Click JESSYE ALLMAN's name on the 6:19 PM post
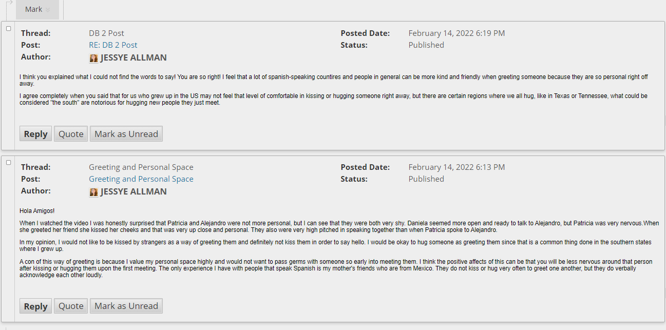The height and width of the screenshot is (330, 666). (134, 58)
